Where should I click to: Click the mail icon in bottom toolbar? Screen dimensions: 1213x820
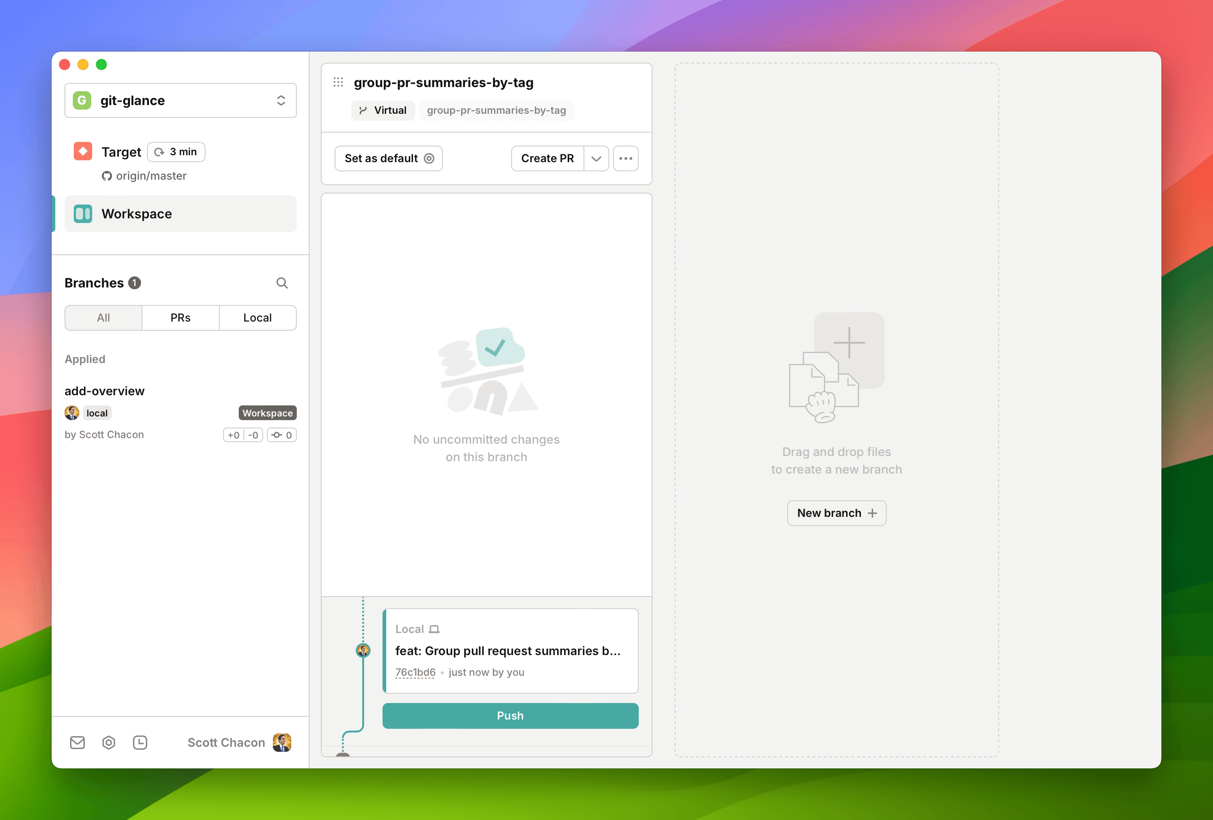coord(78,742)
